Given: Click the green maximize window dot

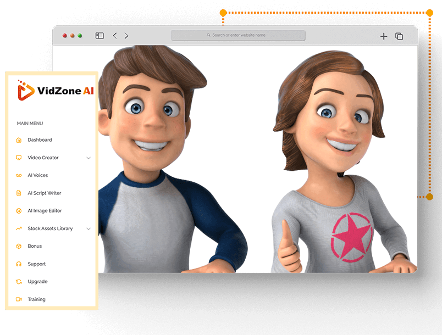Looking at the screenshot, I should tap(80, 36).
